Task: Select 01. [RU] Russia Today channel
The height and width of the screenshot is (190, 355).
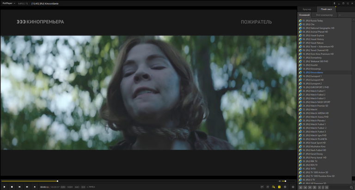Action: pyautogui.click(x=325, y=21)
